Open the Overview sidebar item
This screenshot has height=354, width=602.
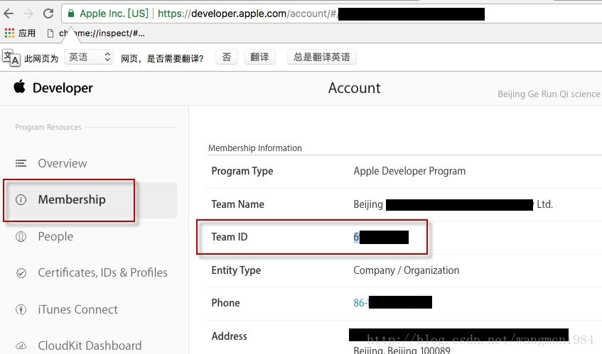63,164
